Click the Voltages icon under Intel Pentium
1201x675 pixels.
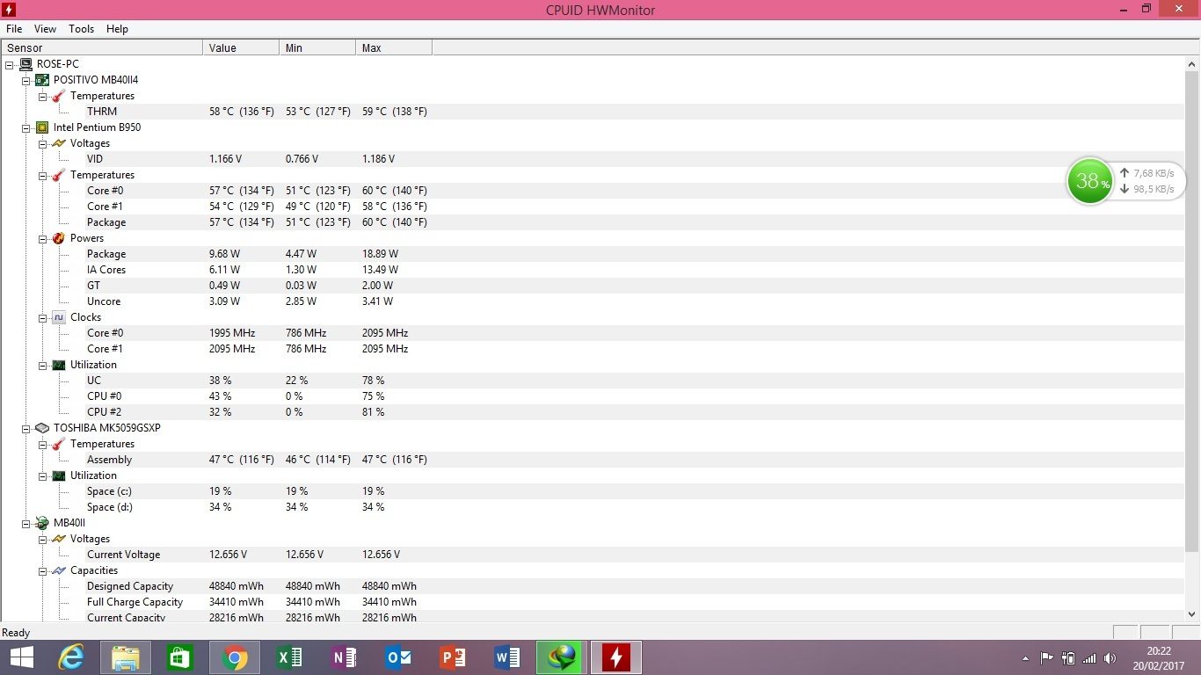[x=58, y=143]
